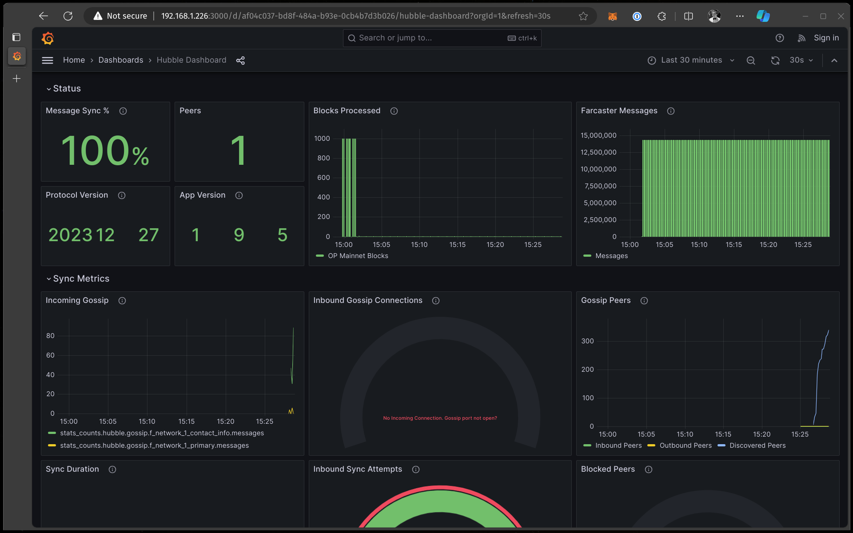Image resolution: width=853 pixels, height=533 pixels.
Task: Click Hubble Dashboard breadcrumb
Action: point(191,60)
